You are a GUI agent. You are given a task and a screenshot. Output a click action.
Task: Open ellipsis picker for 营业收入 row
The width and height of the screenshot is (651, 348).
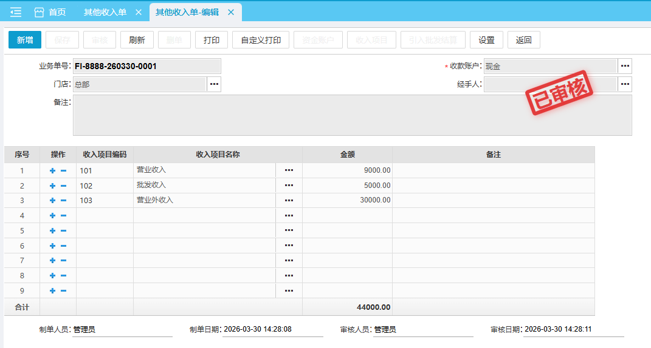pos(289,171)
